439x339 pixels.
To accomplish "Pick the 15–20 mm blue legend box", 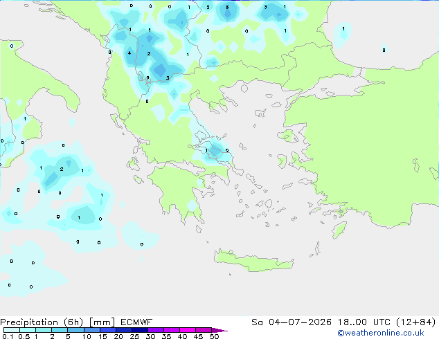I will pyautogui.click(x=108, y=330).
